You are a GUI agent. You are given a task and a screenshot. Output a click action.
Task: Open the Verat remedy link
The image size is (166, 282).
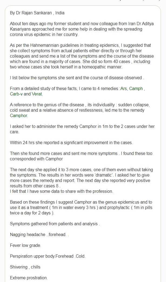(x=37, y=94)
